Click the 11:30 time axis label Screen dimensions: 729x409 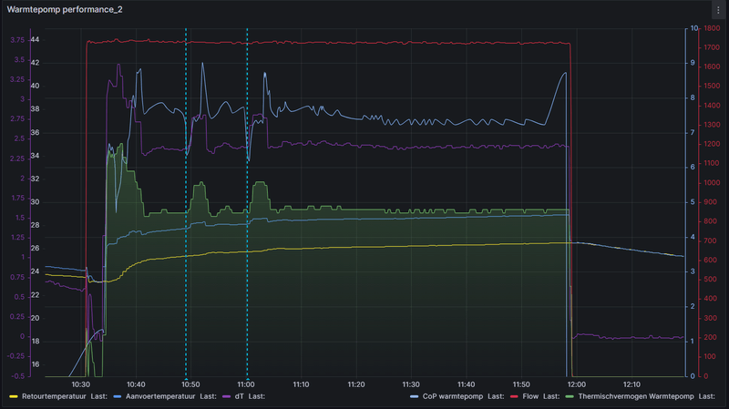[x=411, y=384]
